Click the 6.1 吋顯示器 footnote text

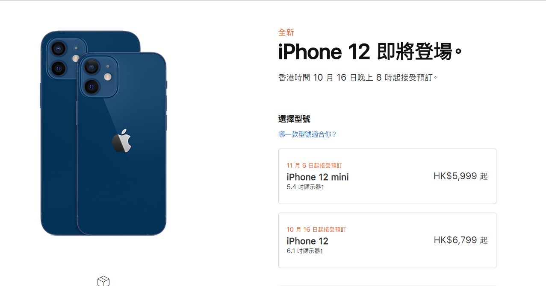(305, 251)
